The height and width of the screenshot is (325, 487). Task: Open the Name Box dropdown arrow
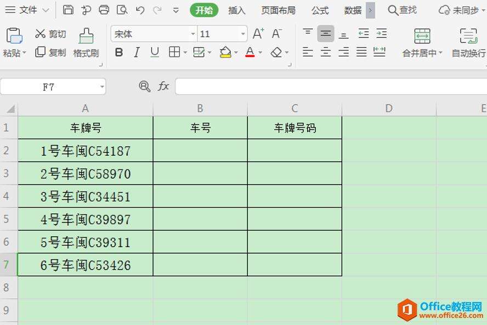(102, 87)
